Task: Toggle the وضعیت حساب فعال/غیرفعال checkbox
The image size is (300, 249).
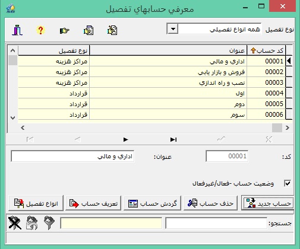Action: pyautogui.click(x=288, y=184)
